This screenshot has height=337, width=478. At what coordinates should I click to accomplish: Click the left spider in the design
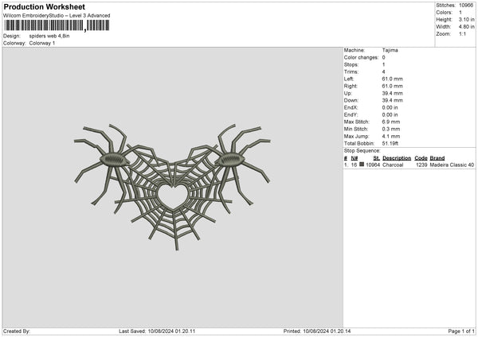[x=113, y=160]
